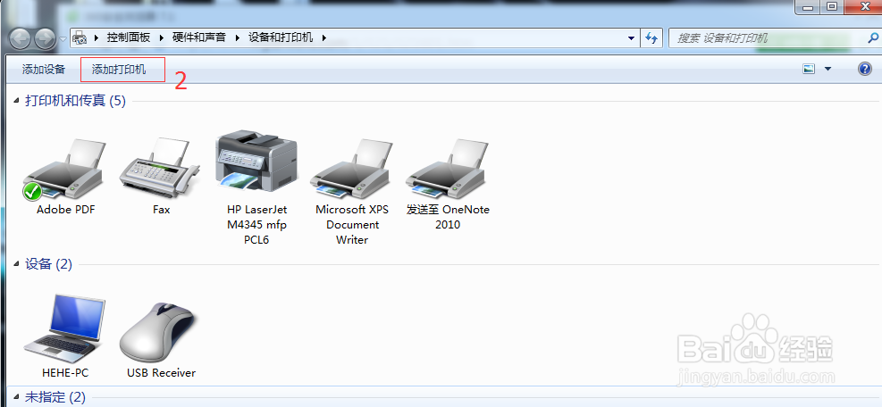Open recent pages dropdown next to forward
This screenshot has height=407, width=882.
coord(63,39)
